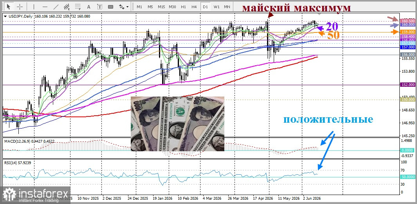Click the 26 Mar 2026 date label
Viewport: 417px width, 204px height.
point(238,199)
